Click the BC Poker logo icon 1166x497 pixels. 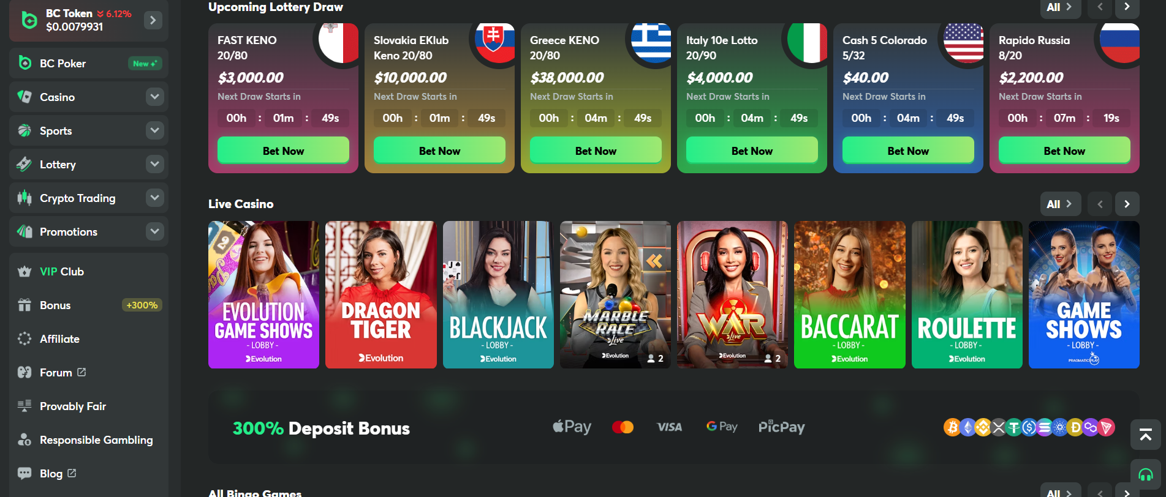(x=25, y=63)
